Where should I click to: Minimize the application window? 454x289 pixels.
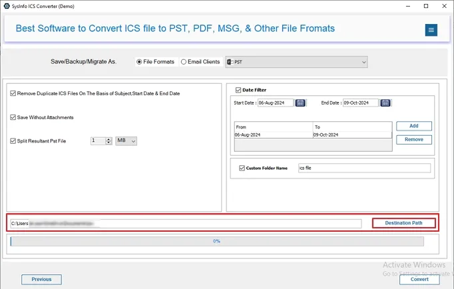pos(408,6)
